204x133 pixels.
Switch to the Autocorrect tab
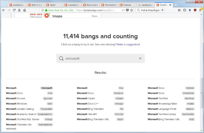coord(90,5)
